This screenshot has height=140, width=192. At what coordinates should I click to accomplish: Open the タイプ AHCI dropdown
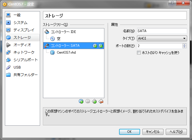pos(162,38)
